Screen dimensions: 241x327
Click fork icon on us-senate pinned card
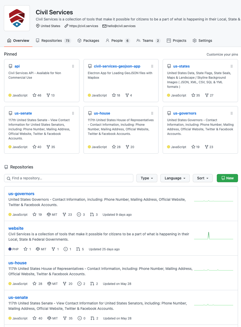[x=48, y=147]
